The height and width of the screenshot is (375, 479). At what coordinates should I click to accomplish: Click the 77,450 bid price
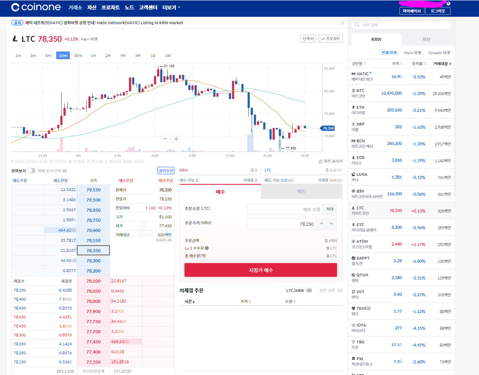94,341
